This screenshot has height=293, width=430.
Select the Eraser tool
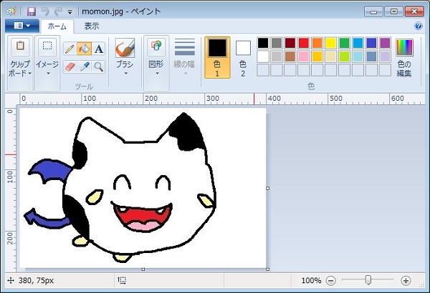pyautogui.click(x=70, y=66)
